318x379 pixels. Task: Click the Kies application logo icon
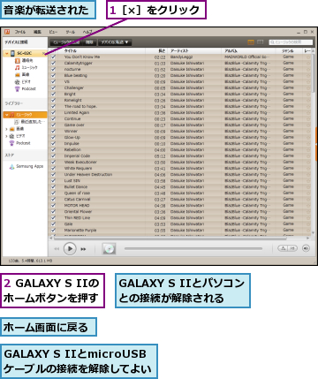7,32
